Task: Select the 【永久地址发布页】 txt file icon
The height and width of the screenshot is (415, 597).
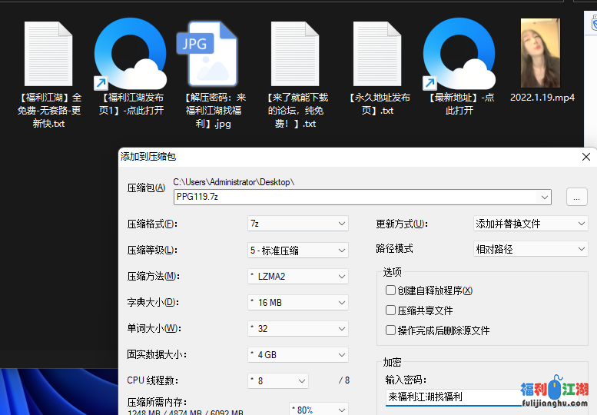Action: click(377, 55)
